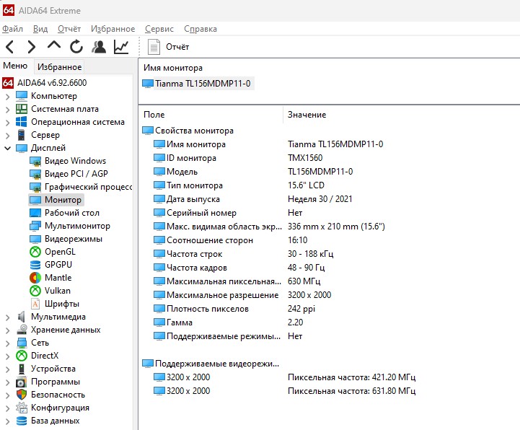The image size is (520, 430).
Task: Expand the Компьютер tree node
Action: pyautogui.click(x=8, y=97)
